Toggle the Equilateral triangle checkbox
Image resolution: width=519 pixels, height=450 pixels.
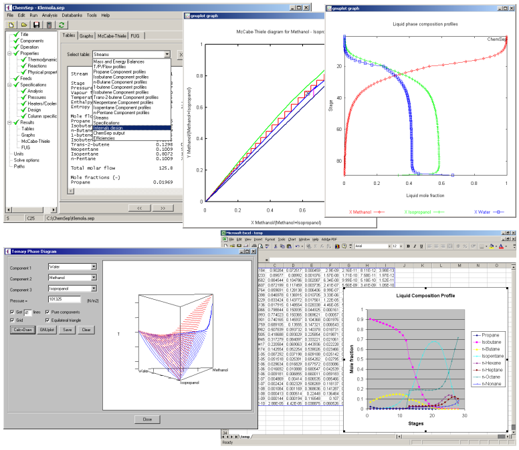pyautogui.click(x=47, y=320)
